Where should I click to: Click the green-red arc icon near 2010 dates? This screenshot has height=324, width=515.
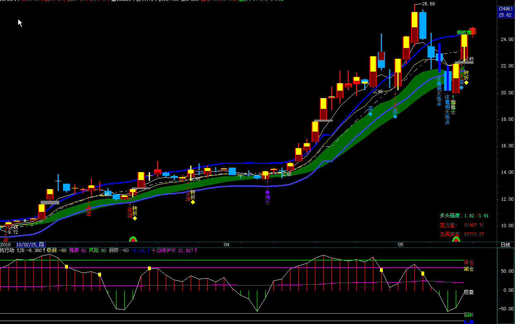click(133, 239)
